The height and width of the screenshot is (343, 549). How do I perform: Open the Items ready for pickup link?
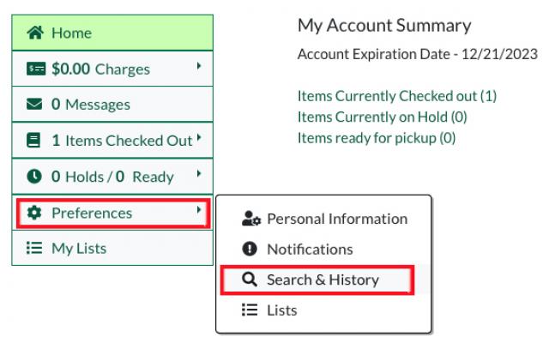[376, 137]
